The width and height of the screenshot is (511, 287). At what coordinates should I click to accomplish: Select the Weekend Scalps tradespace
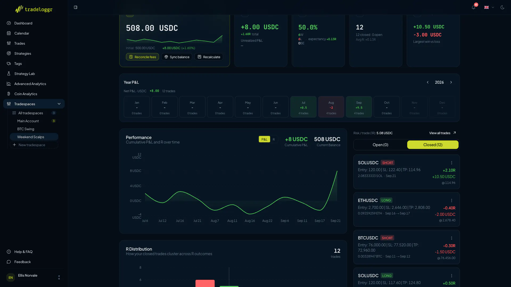pos(34,137)
